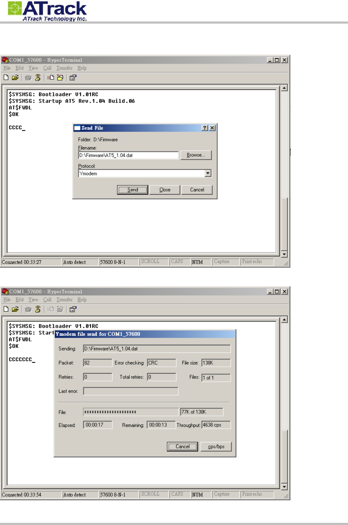
Task: Click the file transfer progress bar
Action: (131, 412)
